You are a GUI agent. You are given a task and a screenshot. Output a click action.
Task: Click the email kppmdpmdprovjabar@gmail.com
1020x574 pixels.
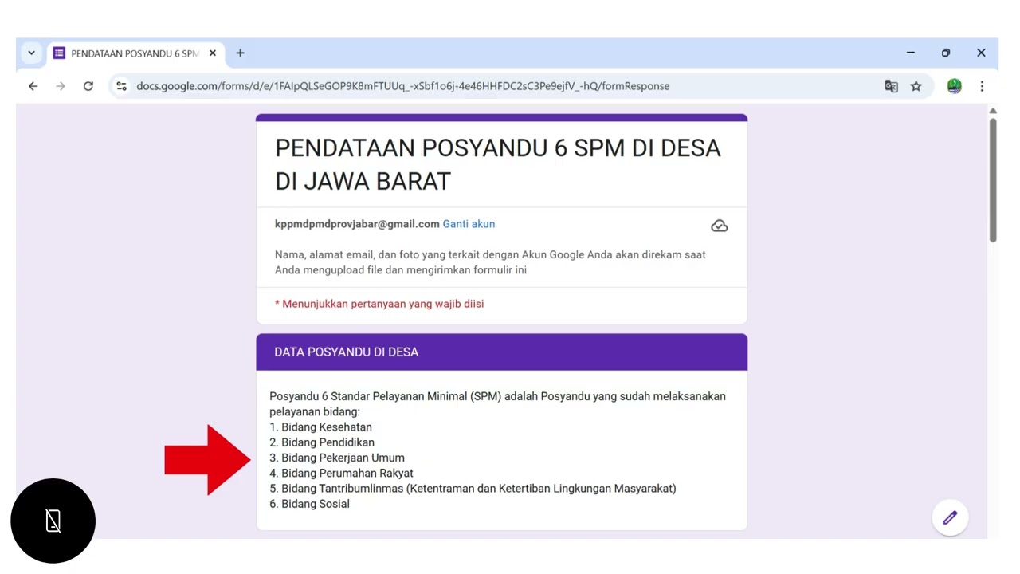(x=357, y=224)
